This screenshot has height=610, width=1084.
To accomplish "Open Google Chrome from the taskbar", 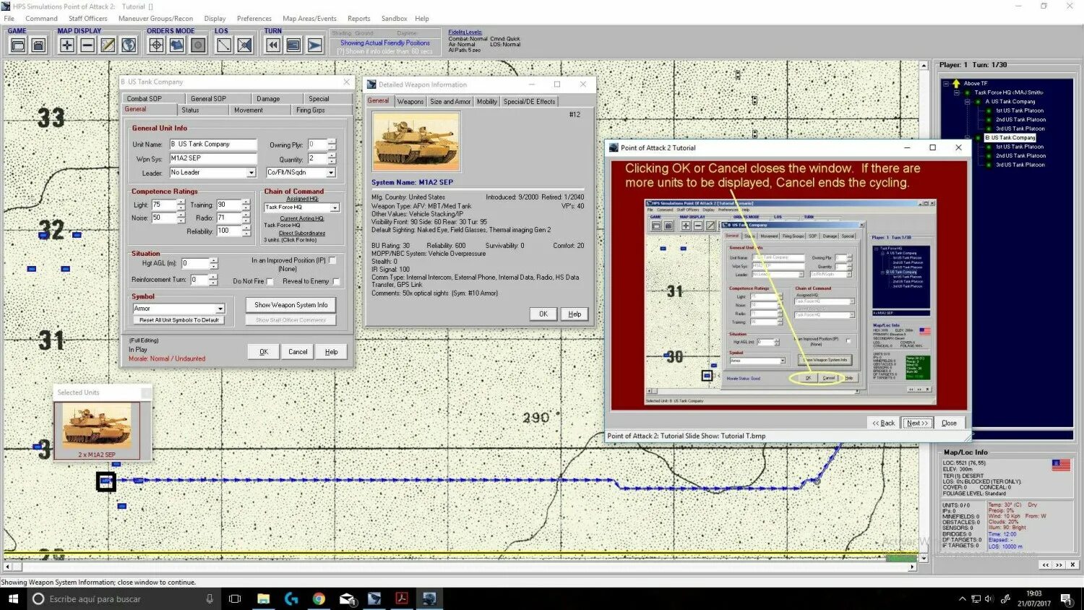I will click(x=319, y=598).
